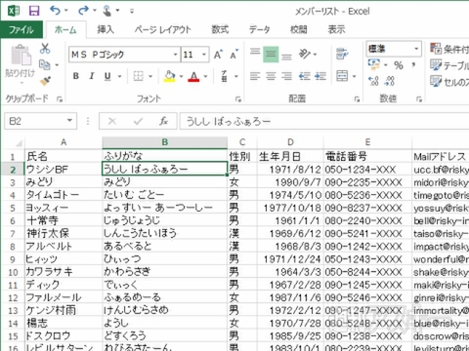Click the Wrap Text icon

point(342,54)
